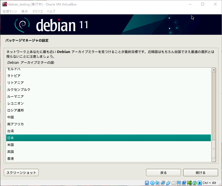Click the country list scroll down arrow
This screenshot has width=222, height=186.
tap(214, 160)
